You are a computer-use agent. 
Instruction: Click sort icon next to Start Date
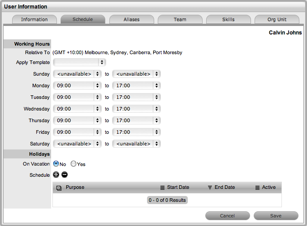tap(162, 188)
